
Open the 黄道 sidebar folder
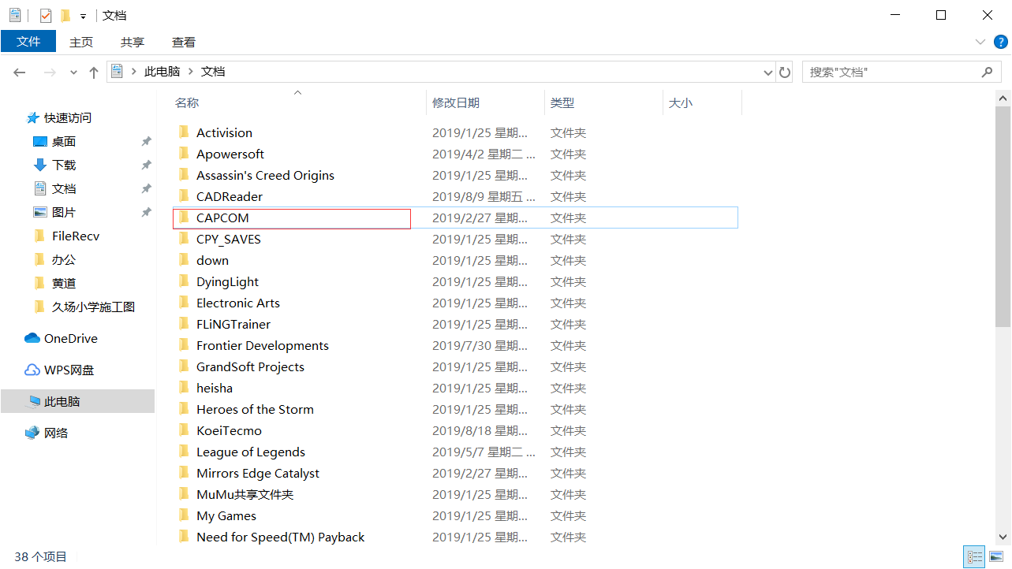point(64,283)
